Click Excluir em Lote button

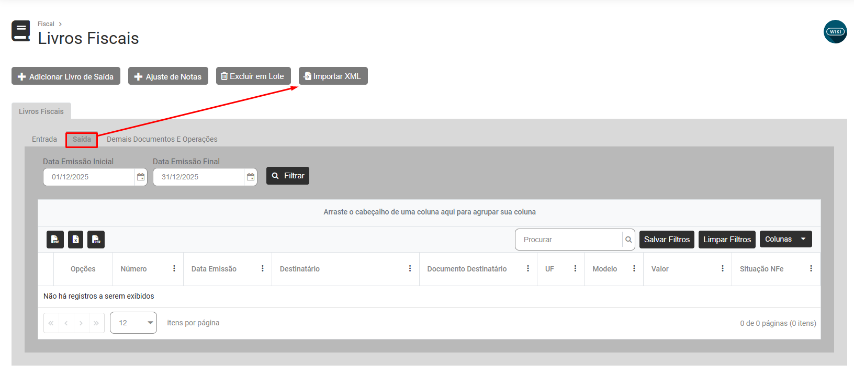(253, 76)
